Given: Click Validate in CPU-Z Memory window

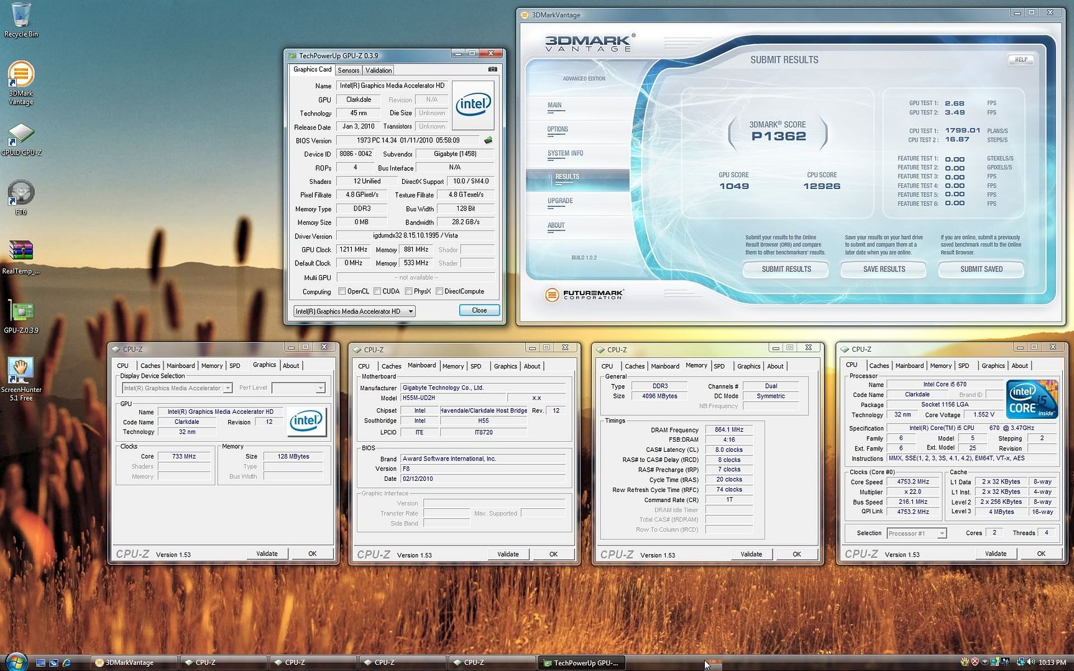Looking at the screenshot, I should [751, 554].
